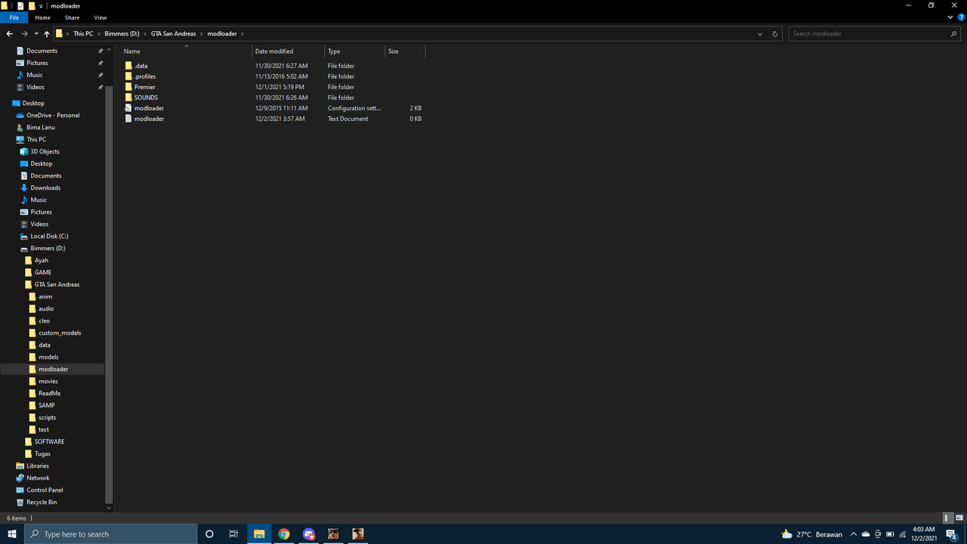Launch Google Chrome from the taskbar

(283, 534)
